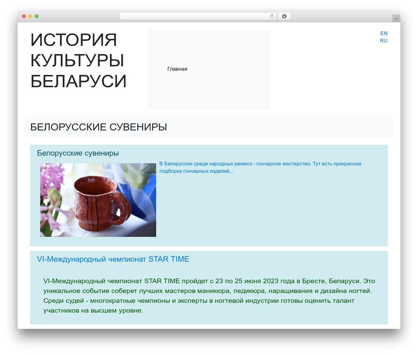Focus the browser address bar field
418x354 pixels.
click(198, 16)
